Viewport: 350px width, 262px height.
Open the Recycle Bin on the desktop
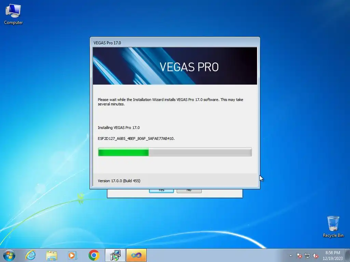[333, 227]
